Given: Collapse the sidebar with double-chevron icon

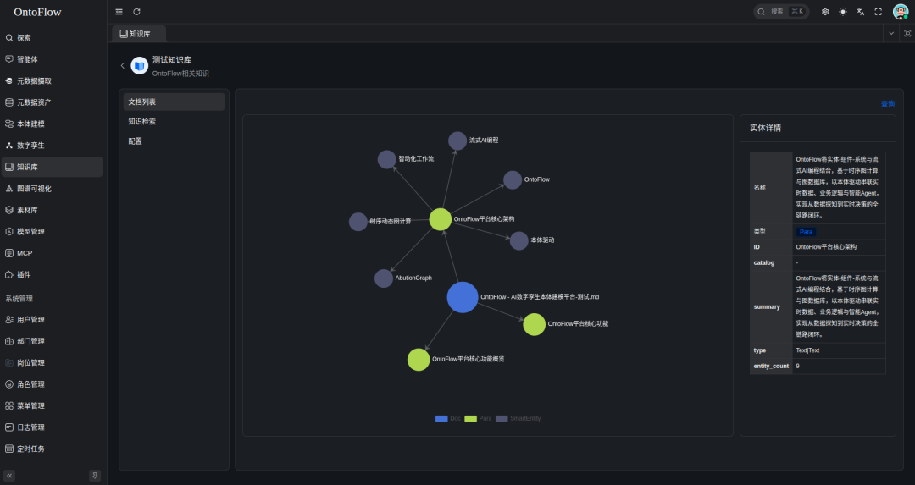Looking at the screenshot, I should coord(9,476).
